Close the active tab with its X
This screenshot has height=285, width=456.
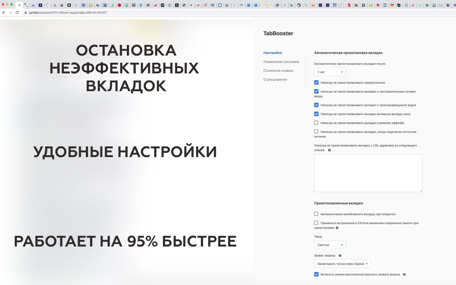click(x=19, y=5)
